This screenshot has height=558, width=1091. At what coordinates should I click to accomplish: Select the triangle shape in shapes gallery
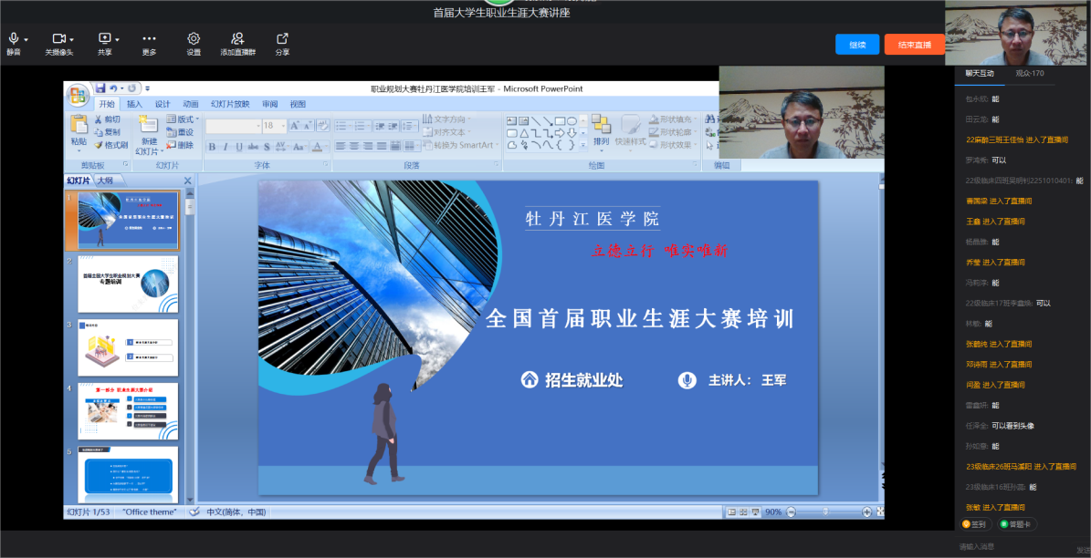coord(524,133)
